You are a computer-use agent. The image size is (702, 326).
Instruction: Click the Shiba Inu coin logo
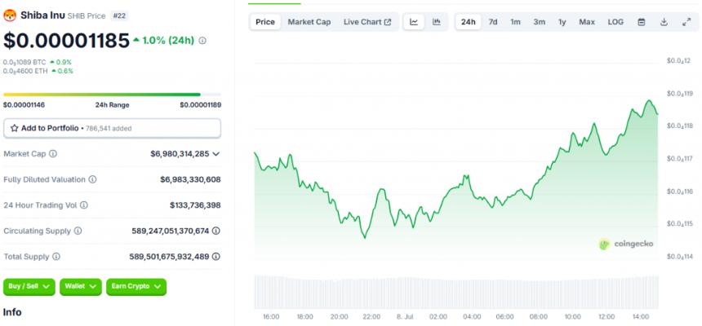click(x=10, y=14)
